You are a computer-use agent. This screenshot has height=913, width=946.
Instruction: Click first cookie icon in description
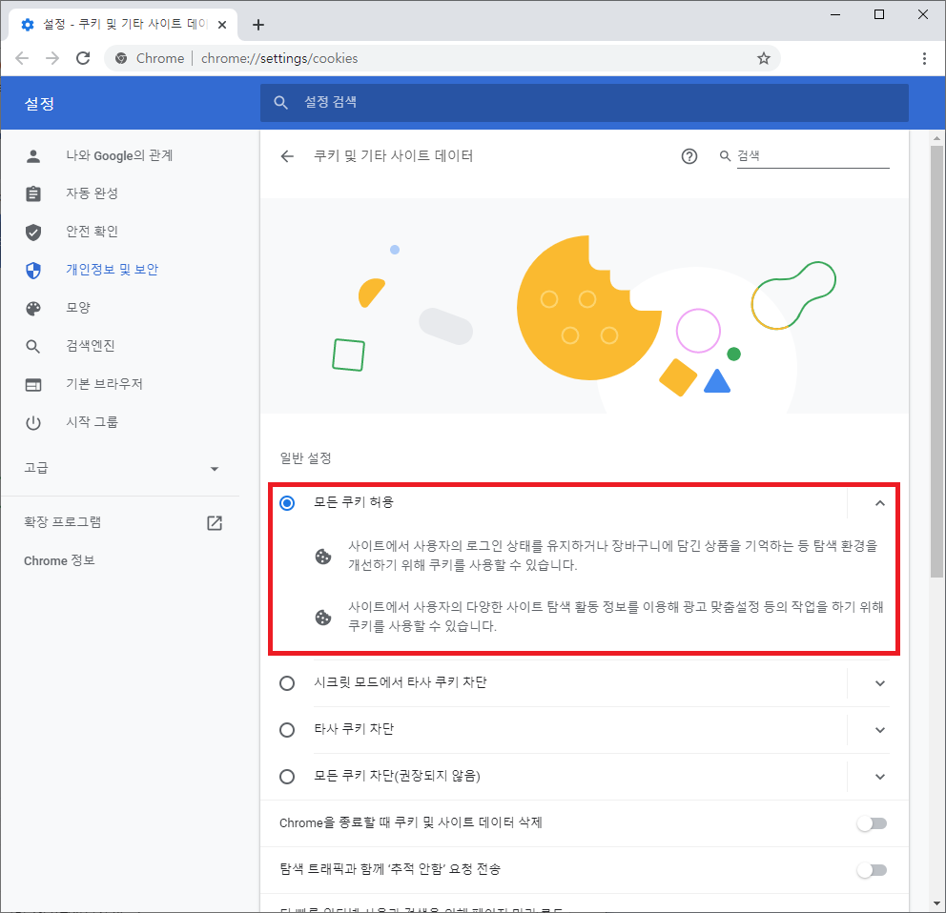[323, 557]
